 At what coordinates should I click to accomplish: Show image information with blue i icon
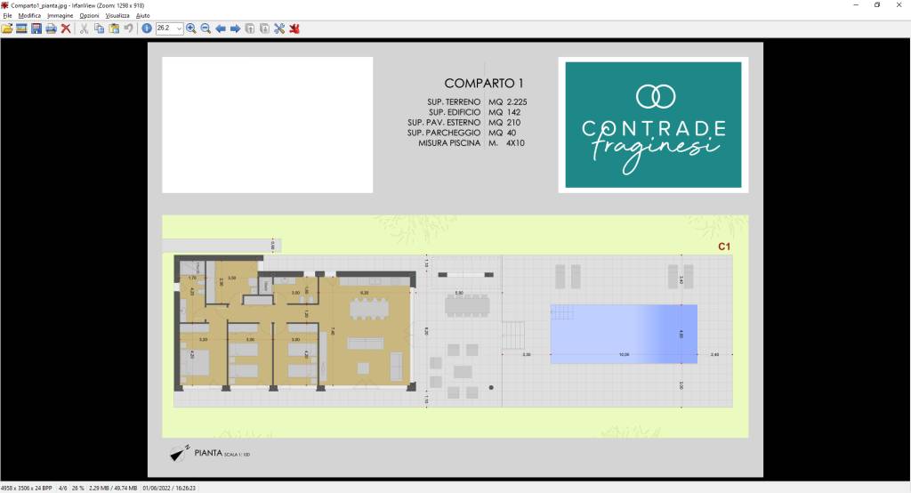tap(147, 28)
